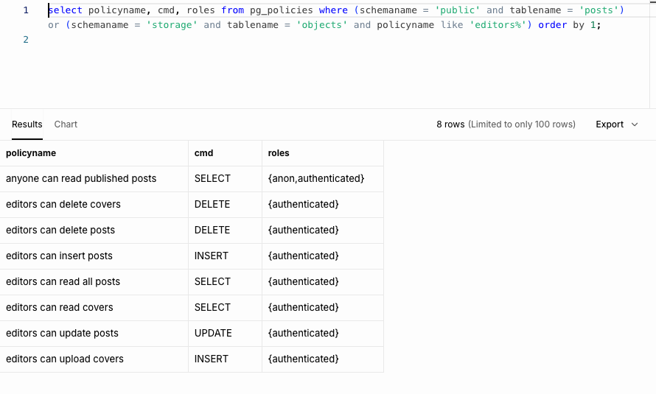Switch to the Results tab
The width and height of the screenshot is (656, 394).
coord(27,124)
